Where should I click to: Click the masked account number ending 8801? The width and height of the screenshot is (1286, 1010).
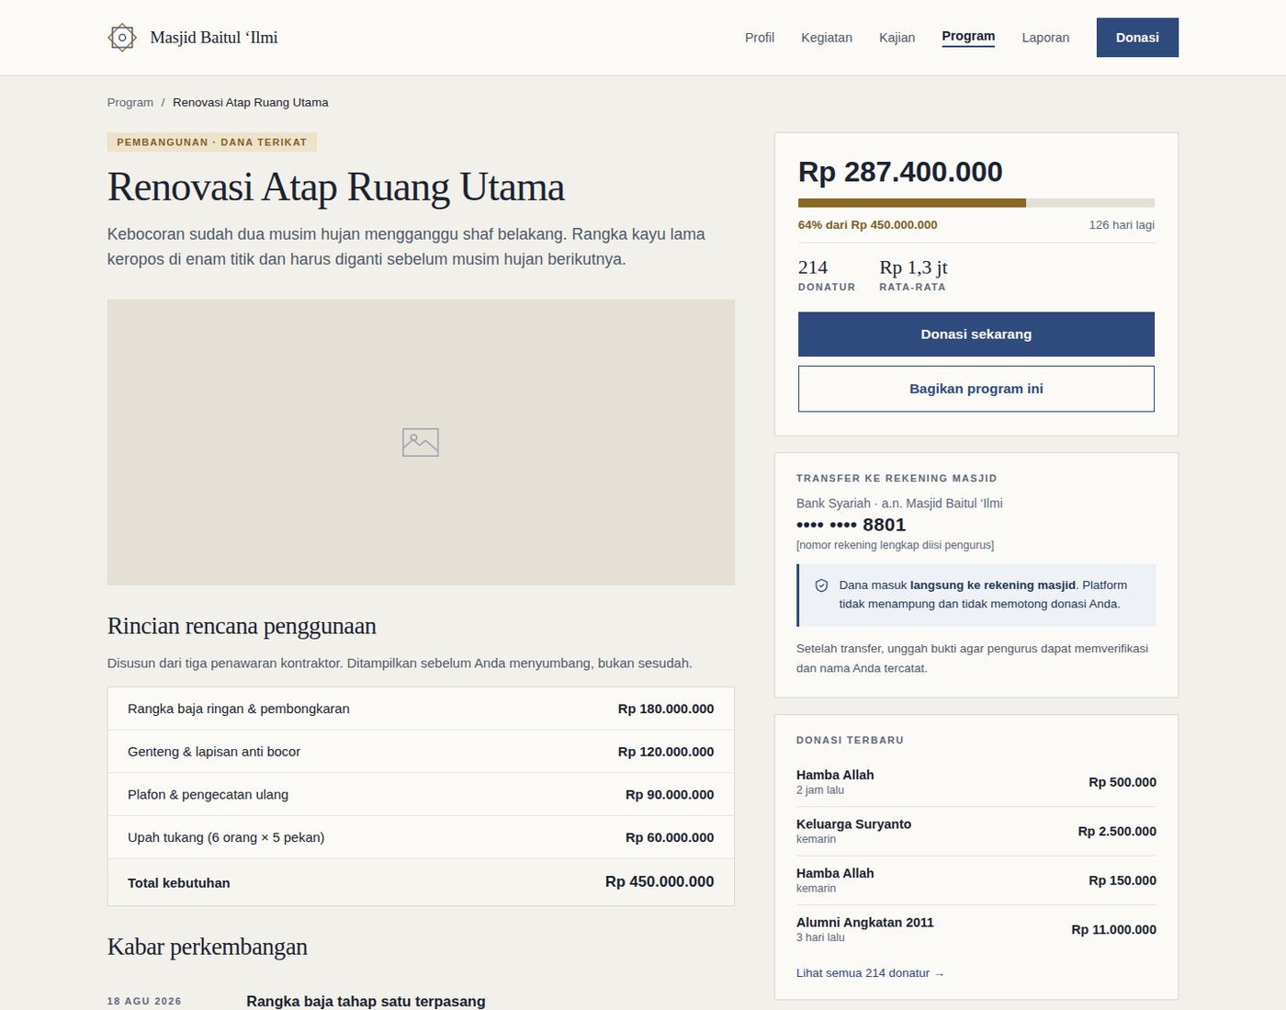(852, 525)
